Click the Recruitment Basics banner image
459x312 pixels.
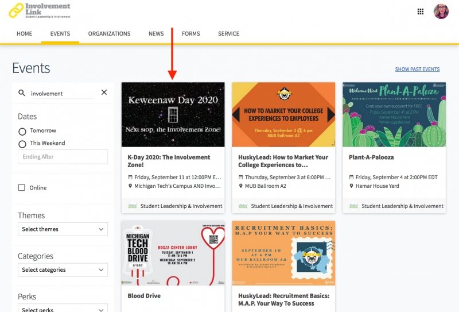tap(283, 253)
